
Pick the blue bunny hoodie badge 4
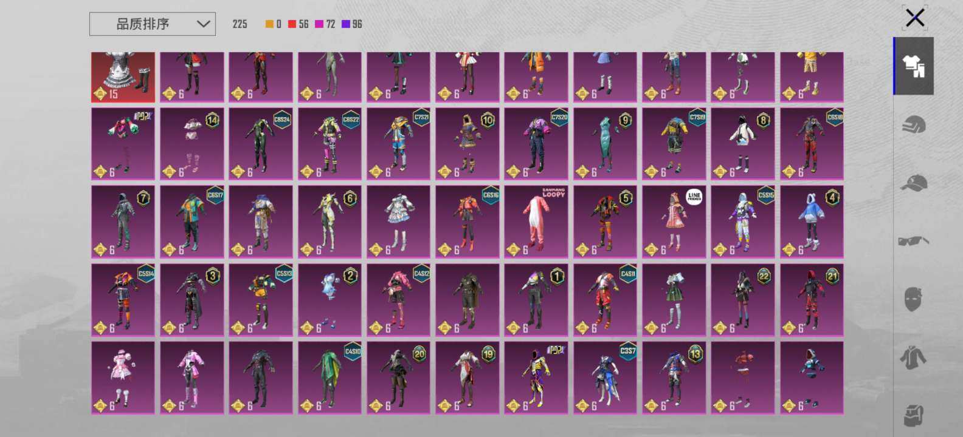(812, 222)
